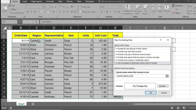Expand the Clear dropdown arrow
This screenshot has height=110, width=196.
(180, 13)
